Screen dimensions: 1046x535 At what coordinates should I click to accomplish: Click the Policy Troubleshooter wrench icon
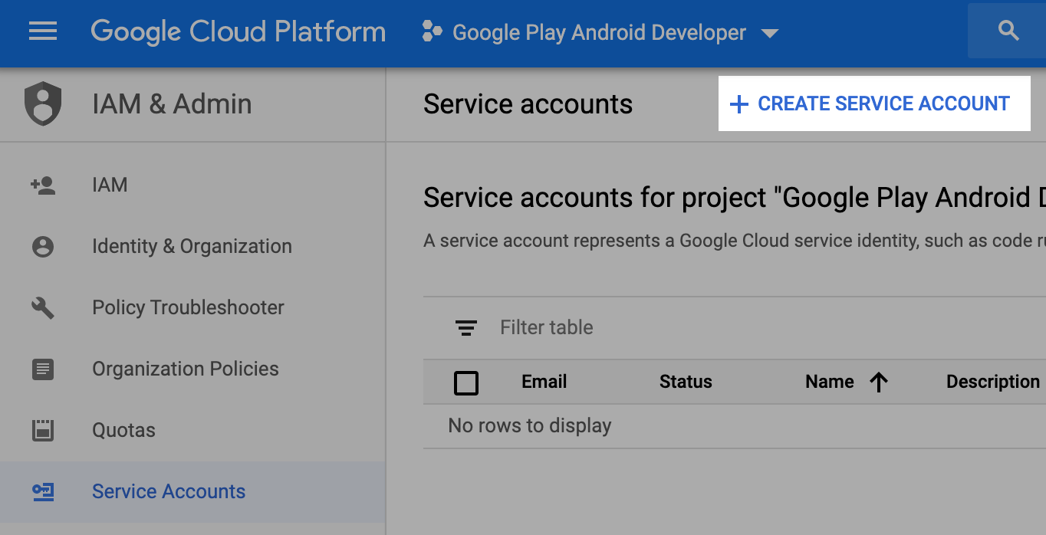(43, 307)
